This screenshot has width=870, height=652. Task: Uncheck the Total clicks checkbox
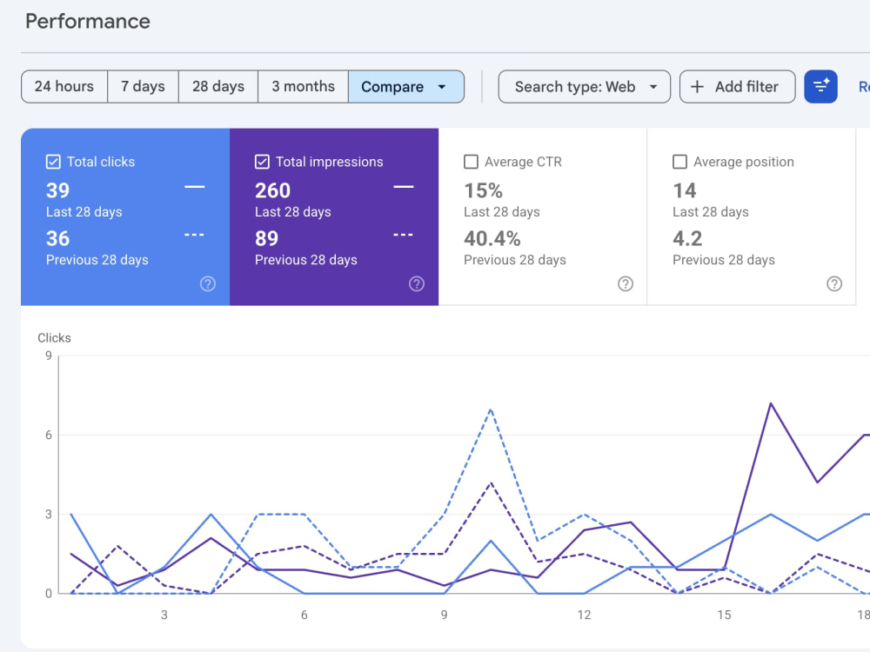click(x=53, y=162)
